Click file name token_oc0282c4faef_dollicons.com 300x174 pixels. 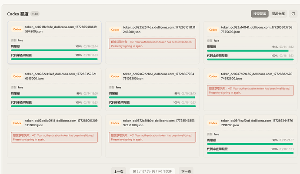(x=61, y=76)
